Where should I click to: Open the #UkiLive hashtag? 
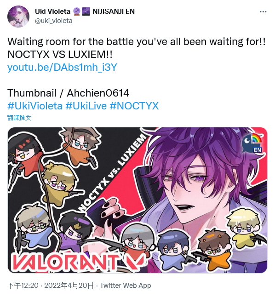pyautogui.click(x=86, y=106)
